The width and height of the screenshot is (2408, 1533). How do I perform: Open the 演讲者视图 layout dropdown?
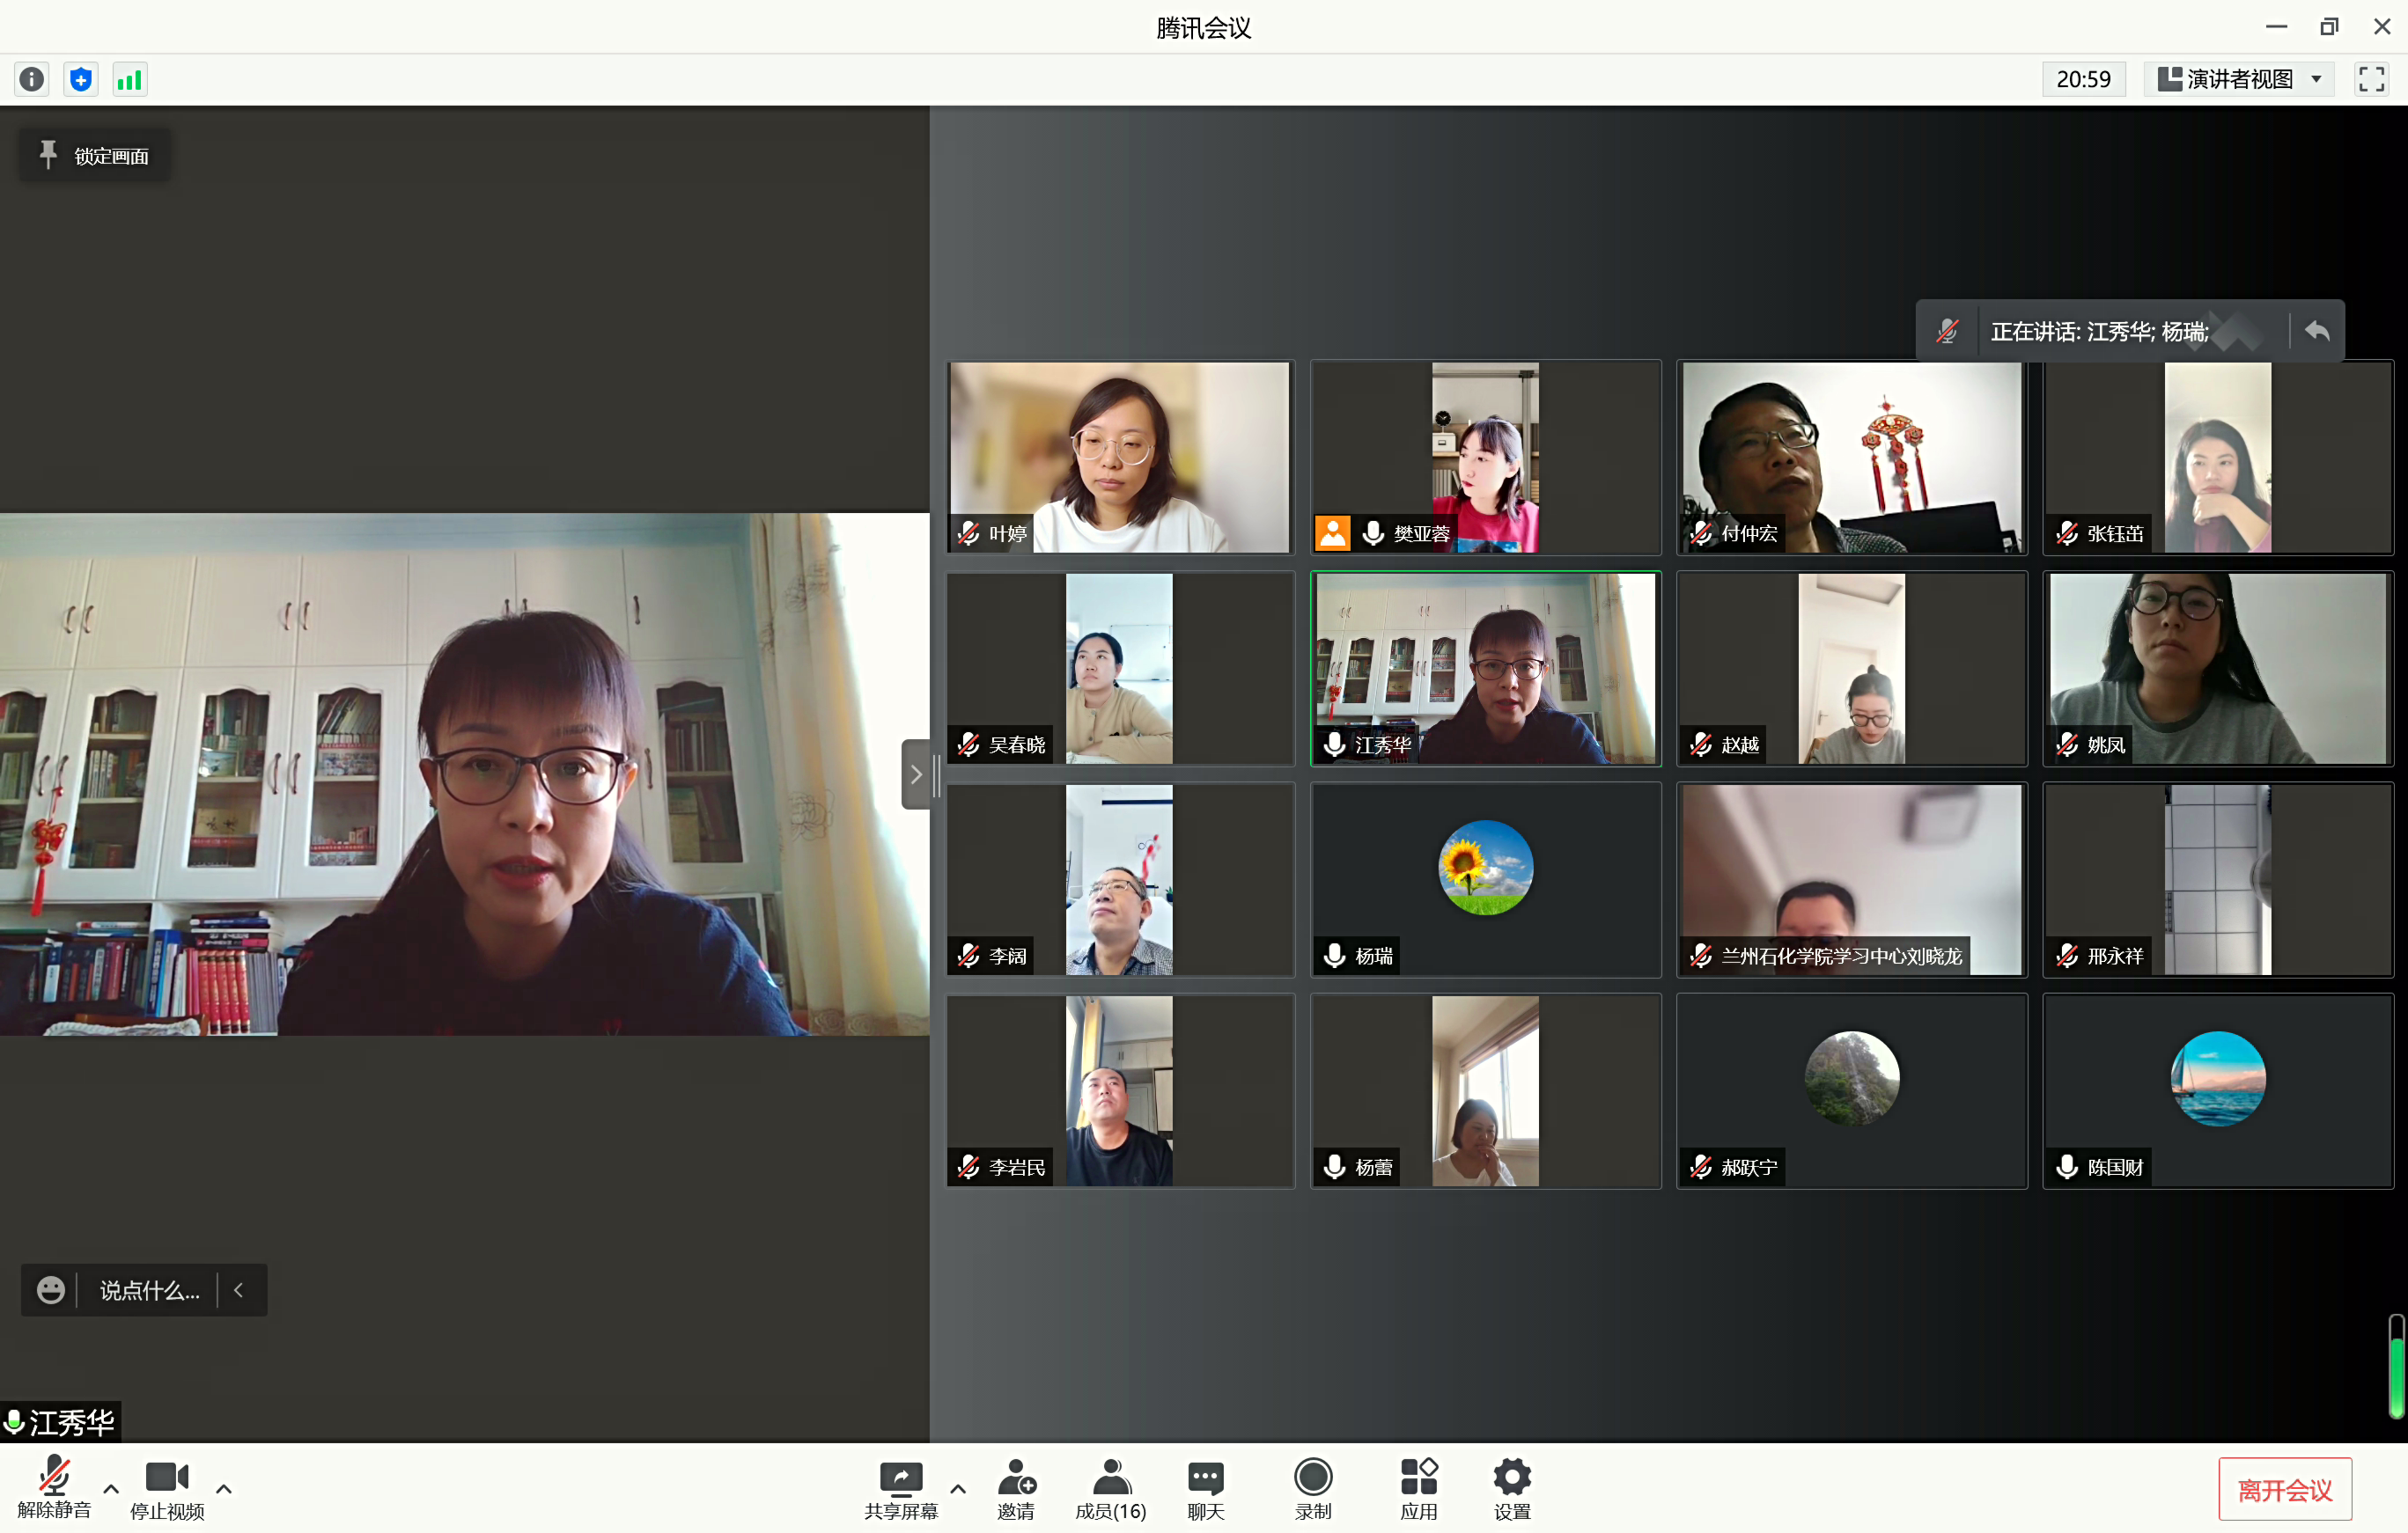coord(2239,79)
